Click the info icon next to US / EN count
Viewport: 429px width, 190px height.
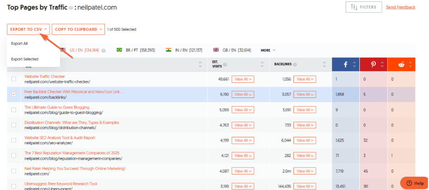tap(104, 50)
